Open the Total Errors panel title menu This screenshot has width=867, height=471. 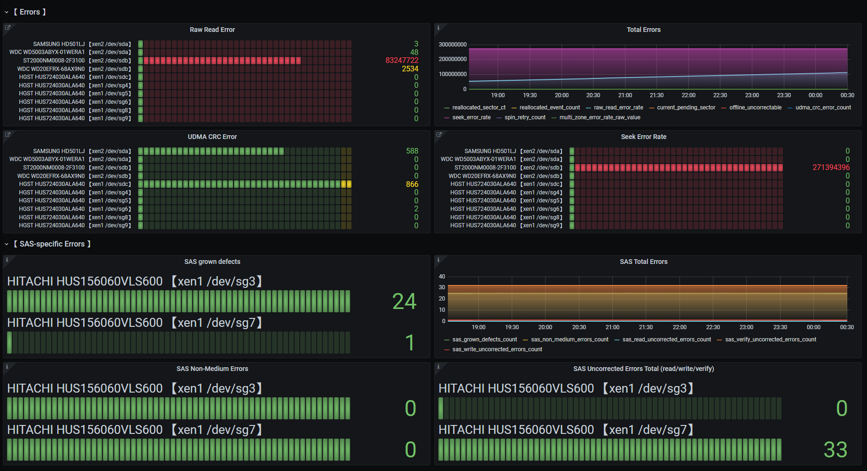click(x=643, y=30)
